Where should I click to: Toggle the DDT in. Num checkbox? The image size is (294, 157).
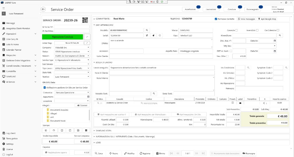[x=231, y=51]
